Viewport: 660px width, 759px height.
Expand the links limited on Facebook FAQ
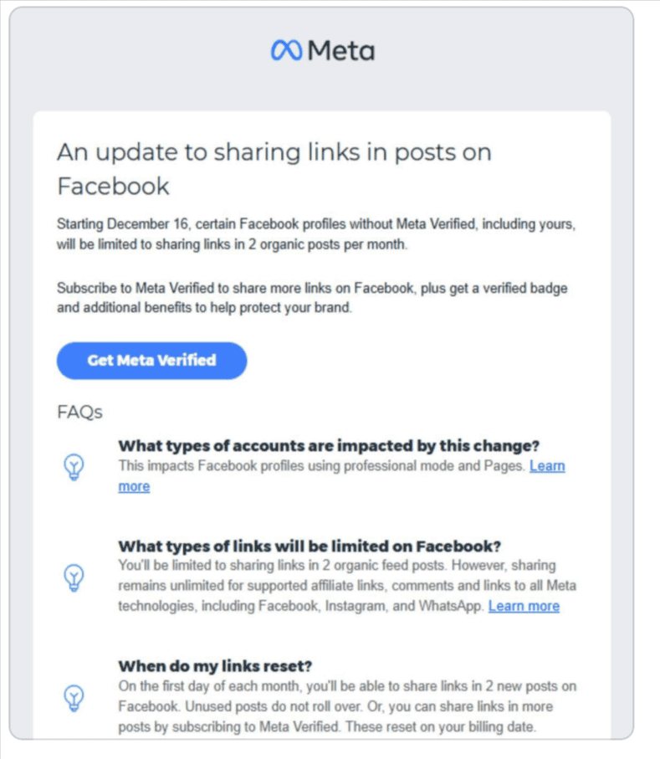[x=312, y=546]
